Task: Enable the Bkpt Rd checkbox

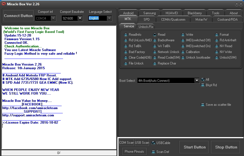Action: (x=203, y=85)
